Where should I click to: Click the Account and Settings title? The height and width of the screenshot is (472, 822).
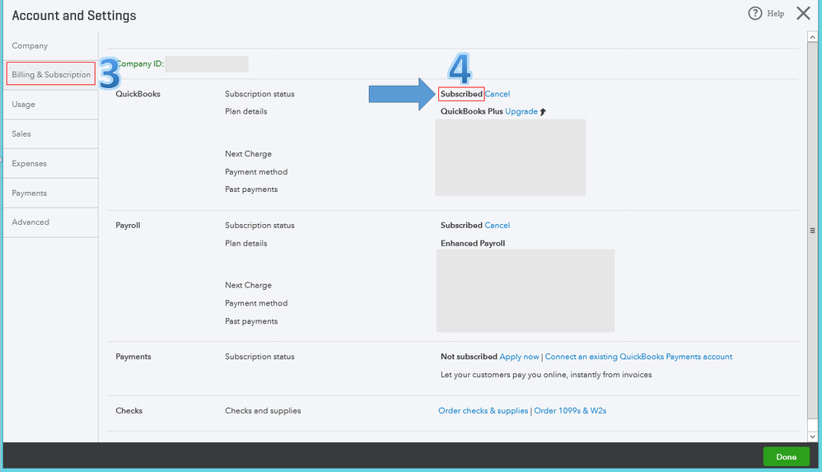pos(74,16)
